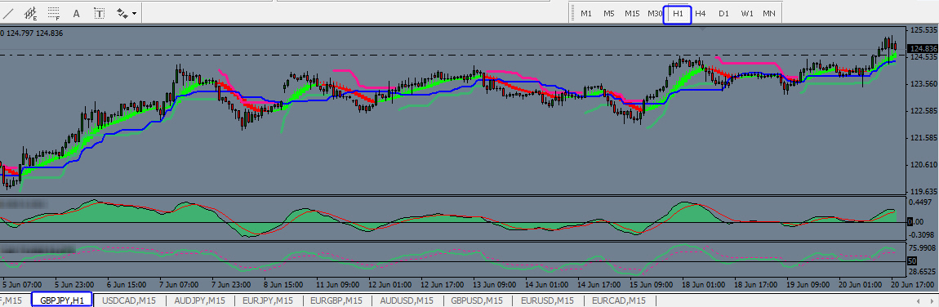Click the 50 level label in the lower indicator
Viewport: 939px width, 307px height.
913,261
